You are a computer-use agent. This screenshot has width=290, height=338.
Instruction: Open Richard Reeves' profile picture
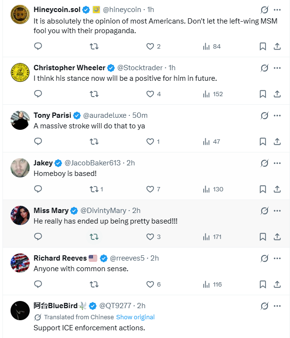20,263
